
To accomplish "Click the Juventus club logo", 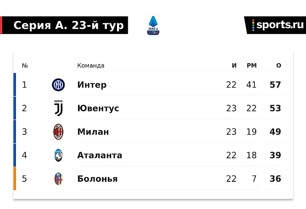I will 58,108.
